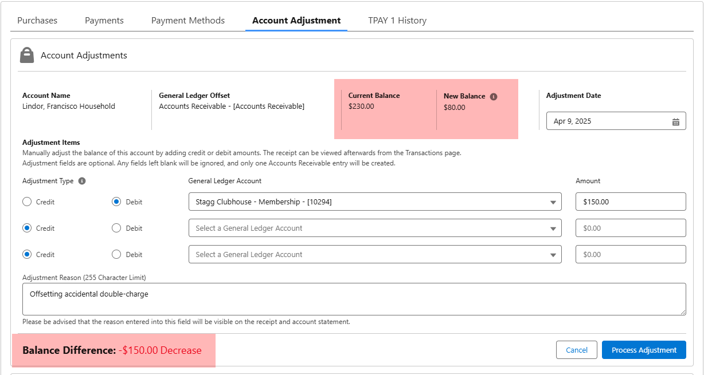The width and height of the screenshot is (704, 375).
Task: Click the info icon next to New Balance
Action: (494, 96)
